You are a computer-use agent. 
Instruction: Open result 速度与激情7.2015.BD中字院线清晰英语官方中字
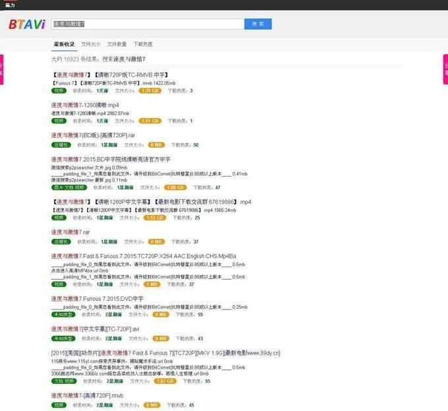111,159
